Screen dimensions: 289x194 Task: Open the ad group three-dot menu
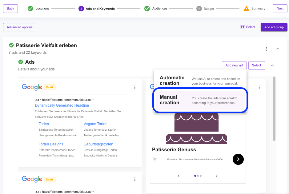(266, 49)
